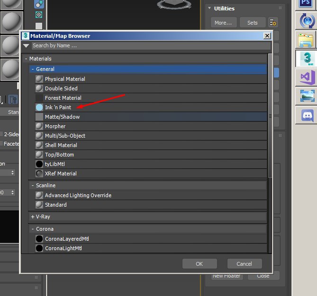Click the Search by Name field

click(x=151, y=46)
